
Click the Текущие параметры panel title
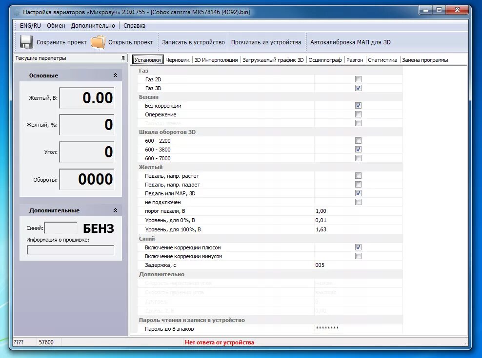[x=40, y=58]
